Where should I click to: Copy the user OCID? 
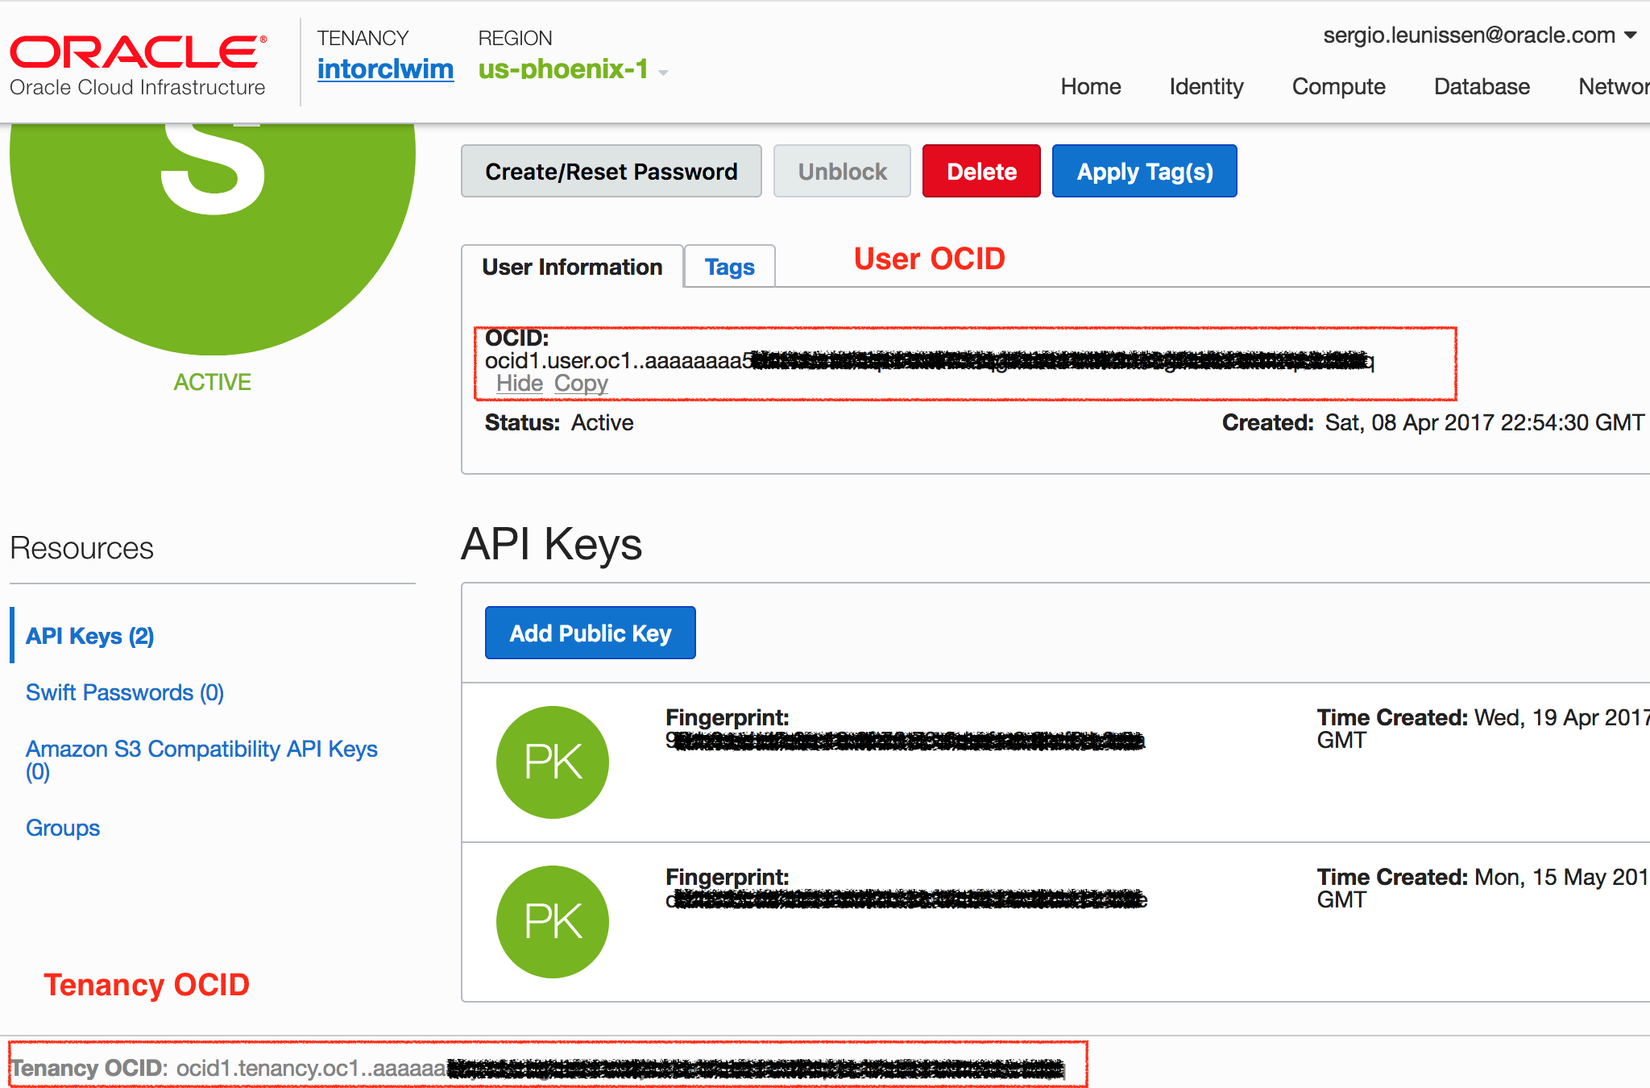point(581,384)
